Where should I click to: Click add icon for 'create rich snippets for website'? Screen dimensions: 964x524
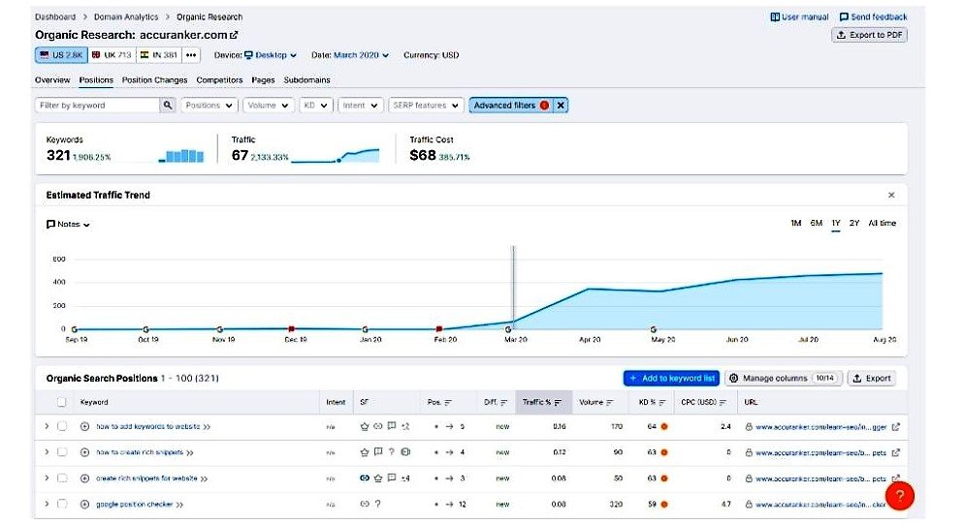tap(84, 478)
